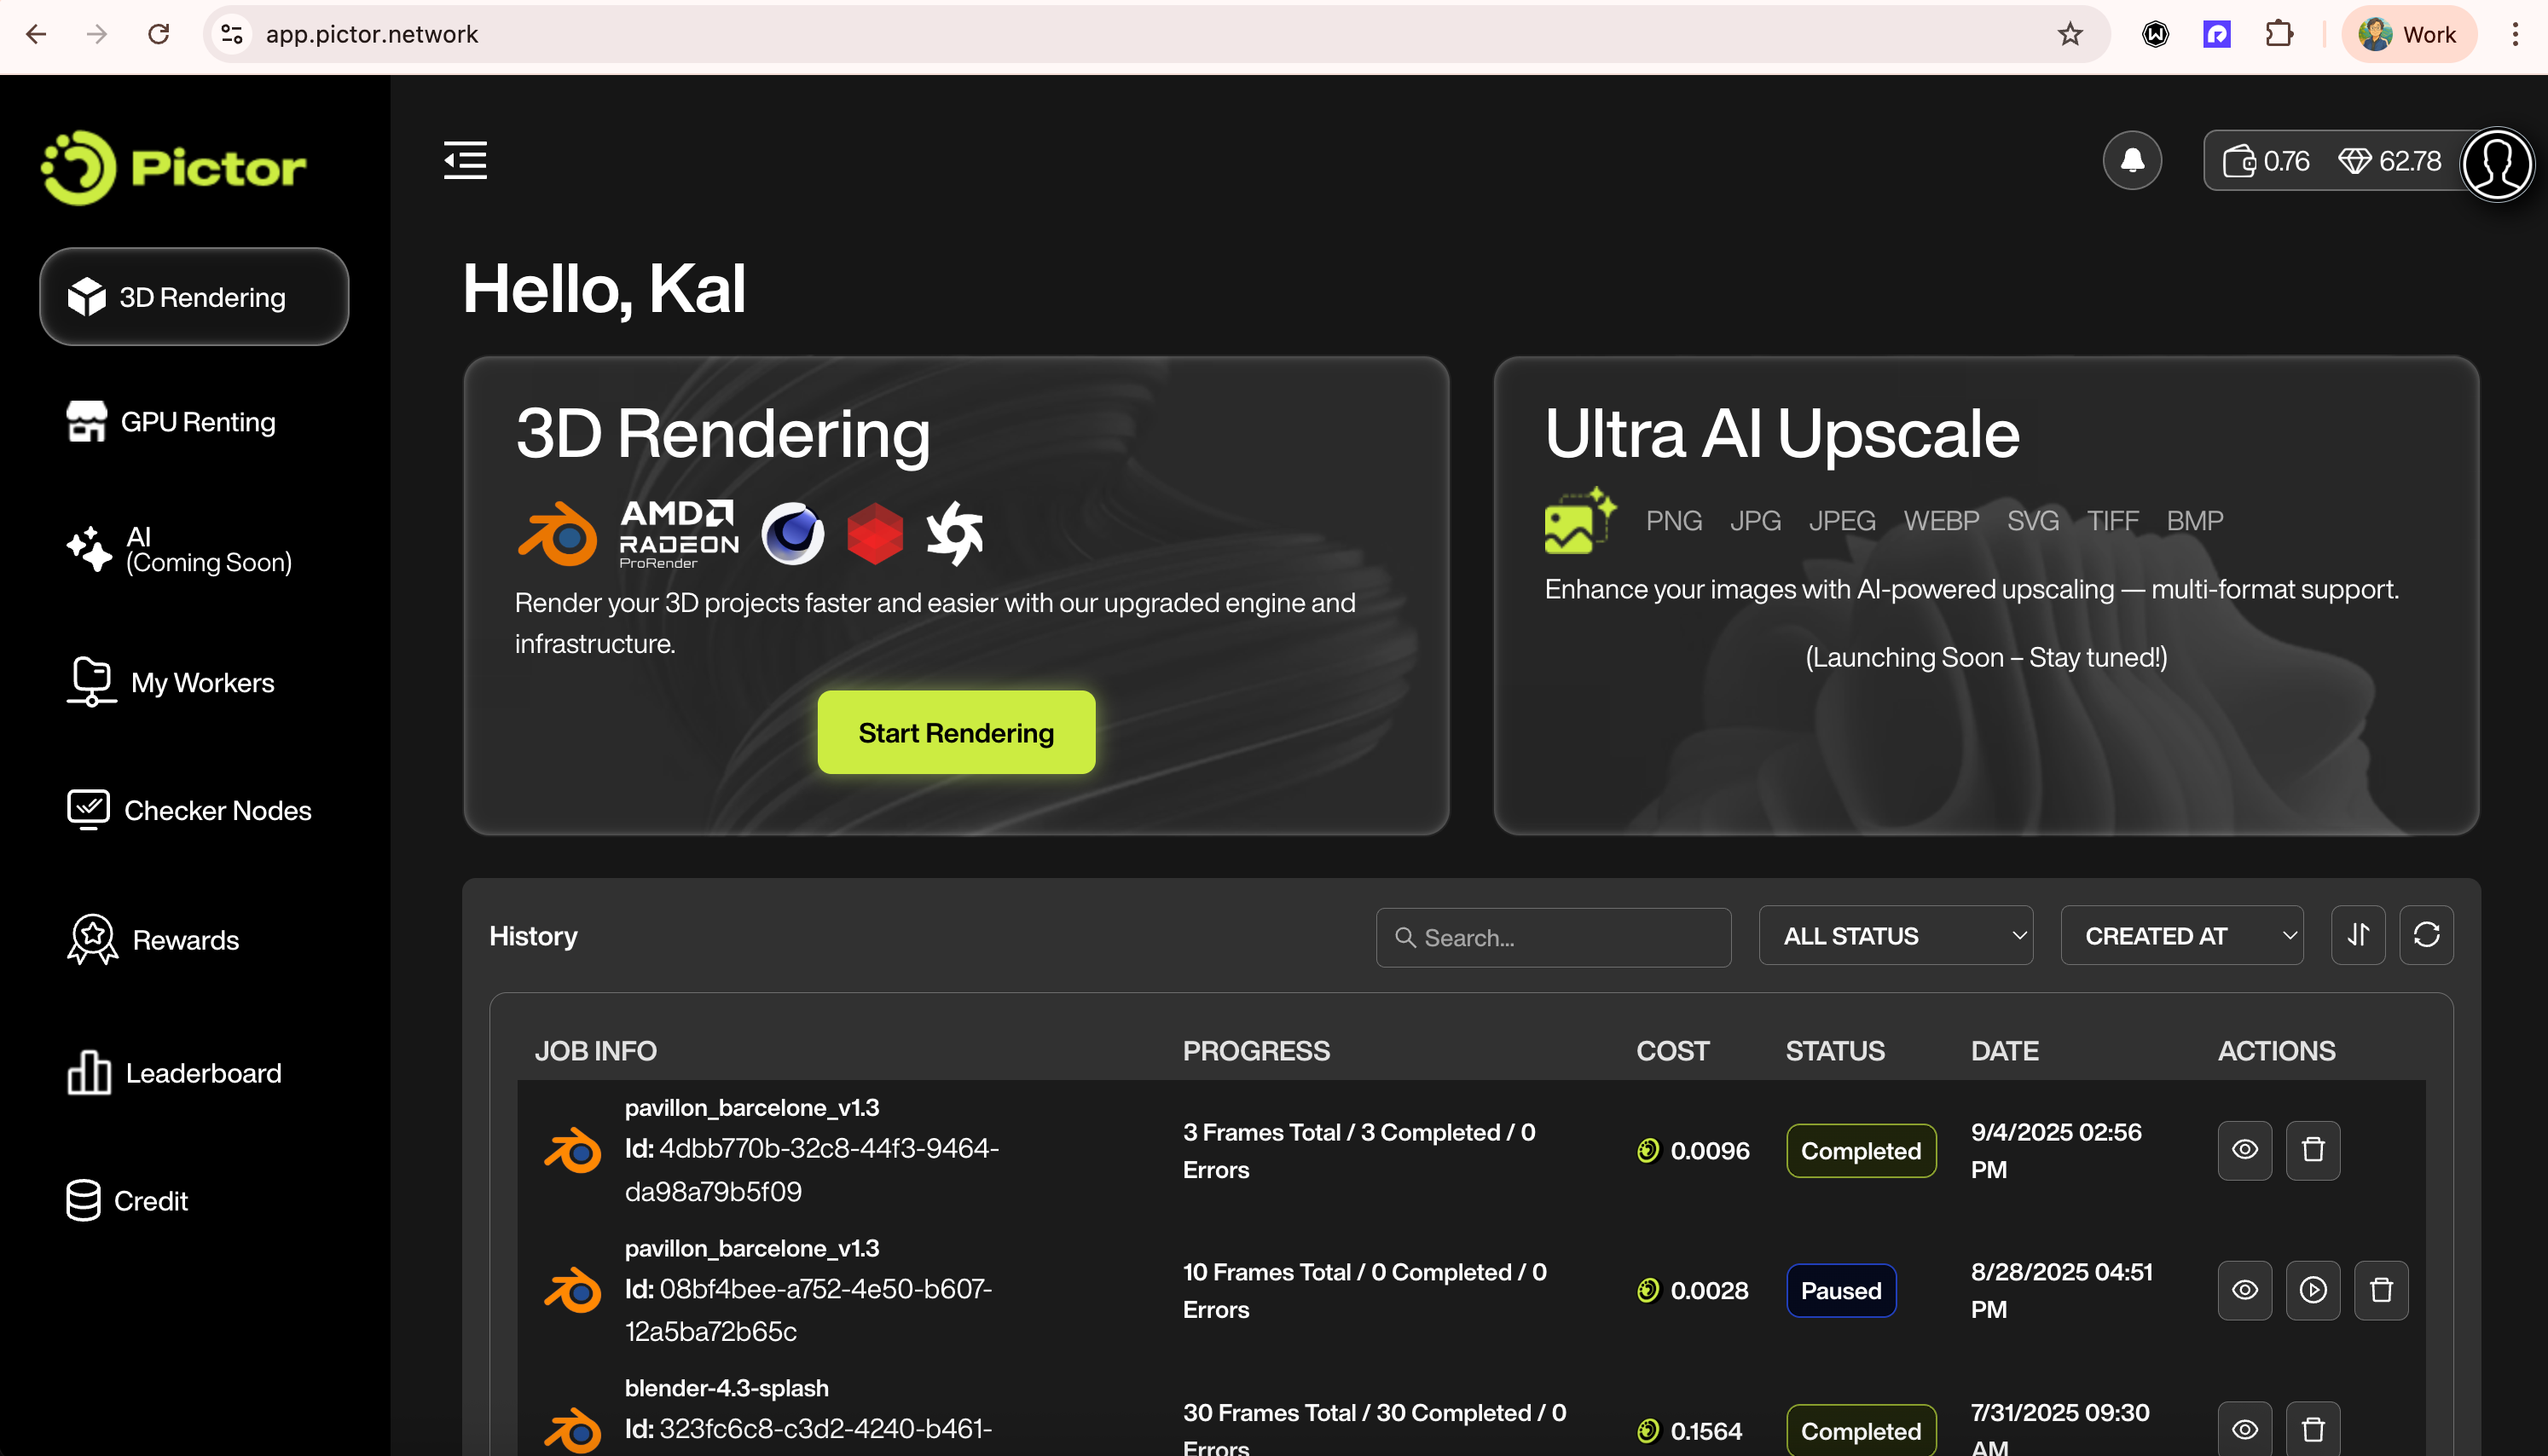Open the notifications bell
The height and width of the screenshot is (1456, 2548).
2132,160
